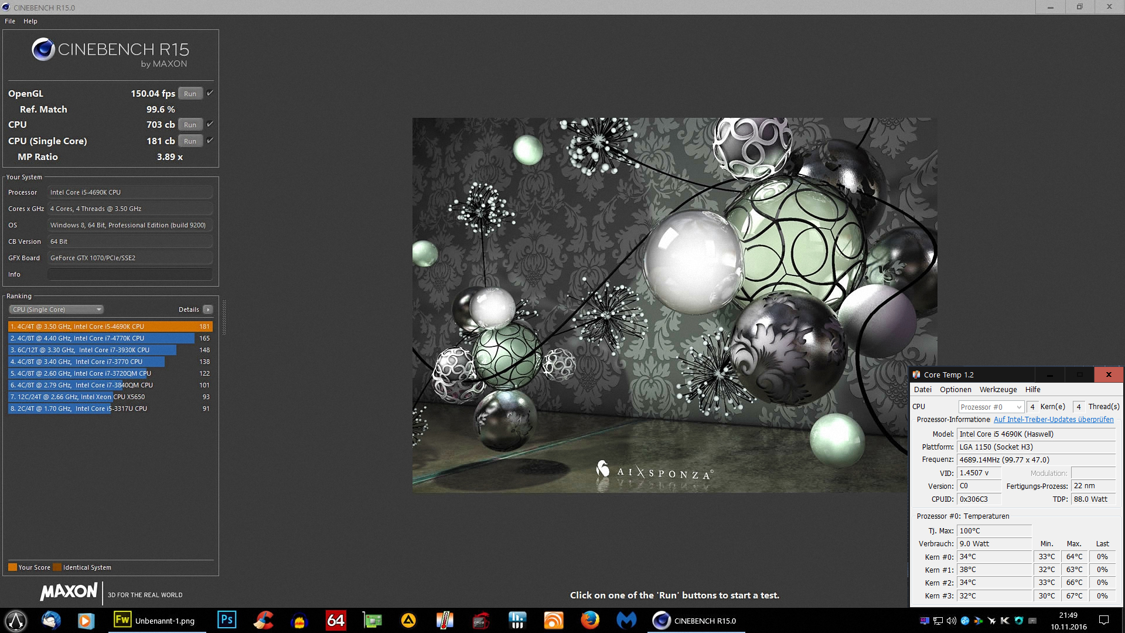Open the action center notification icon
This screenshot has width=1125, height=633.
point(1103,620)
